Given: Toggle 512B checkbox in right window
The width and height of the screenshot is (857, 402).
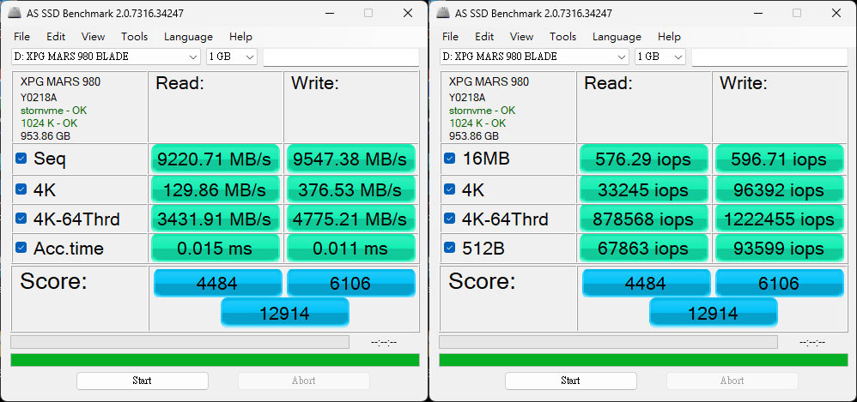Looking at the screenshot, I should (450, 248).
